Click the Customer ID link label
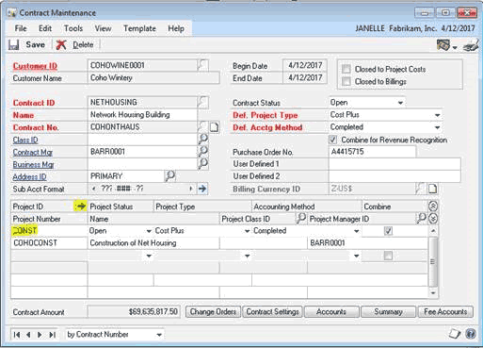This screenshot has height=348, width=483. pos(35,66)
